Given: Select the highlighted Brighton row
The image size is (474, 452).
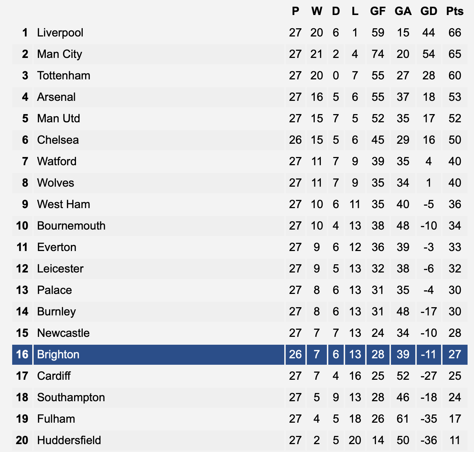Looking at the screenshot, I should click(240, 354).
